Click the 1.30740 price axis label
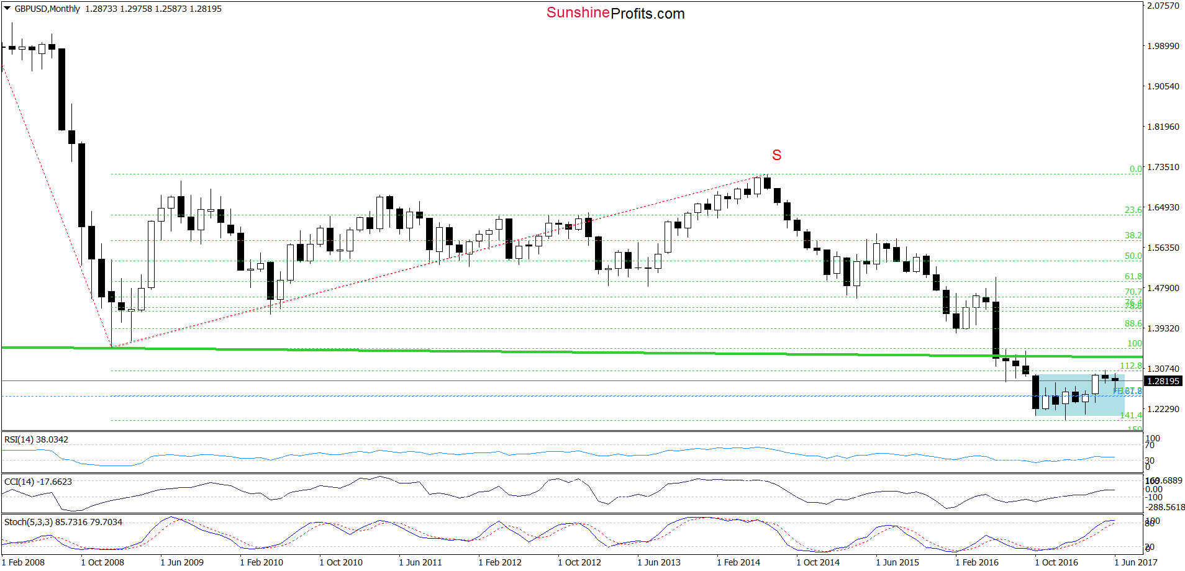Viewport: 1185px width, 571px height. (x=1163, y=369)
